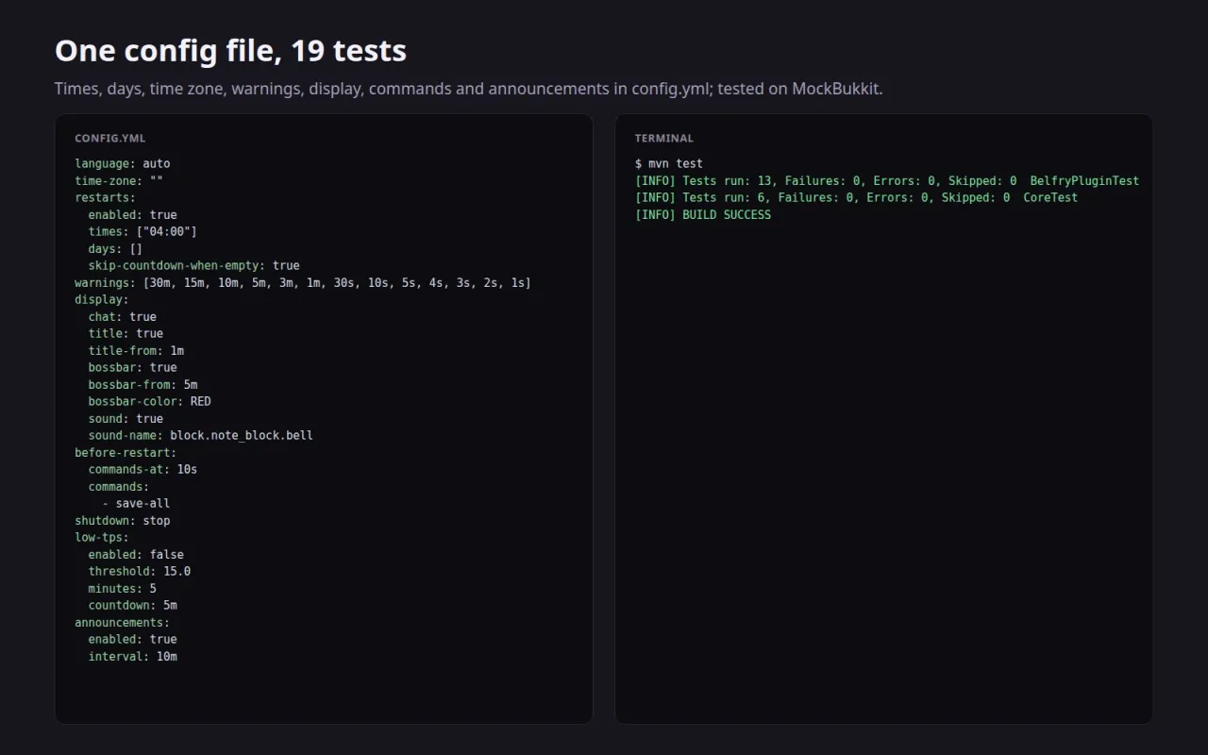Click the TERMINAL panel label

pyautogui.click(x=664, y=139)
